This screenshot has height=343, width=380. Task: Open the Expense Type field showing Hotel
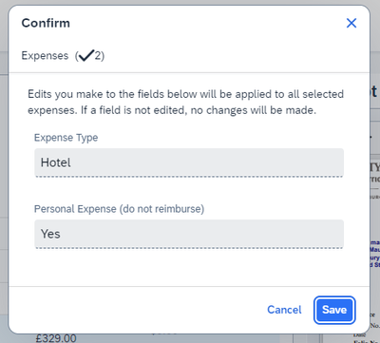coord(189,162)
